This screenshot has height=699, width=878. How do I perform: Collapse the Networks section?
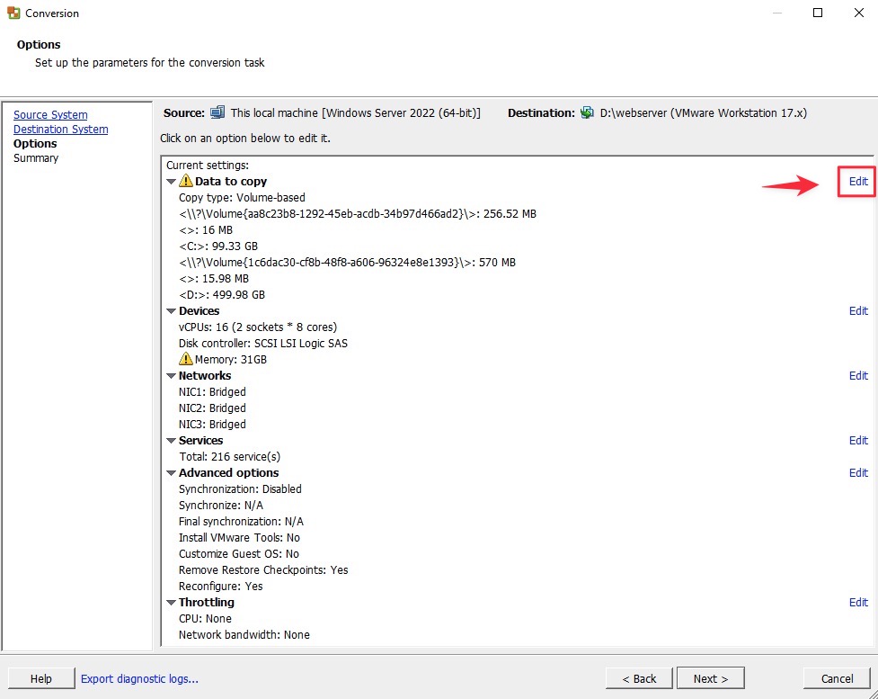tap(172, 376)
